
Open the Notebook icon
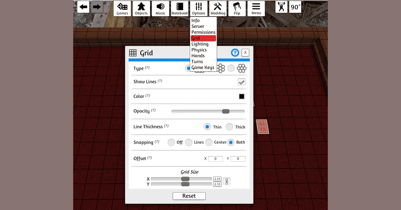click(x=179, y=8)
